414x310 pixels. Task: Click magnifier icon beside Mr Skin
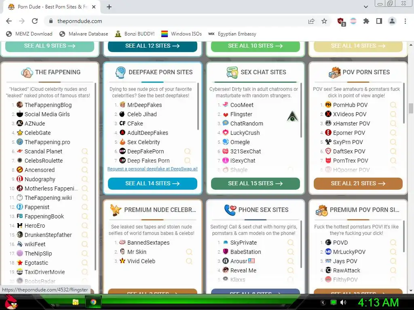pos(189,252)
